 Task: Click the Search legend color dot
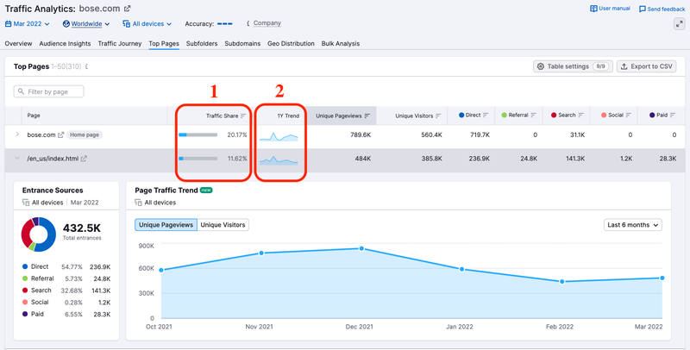25,291
